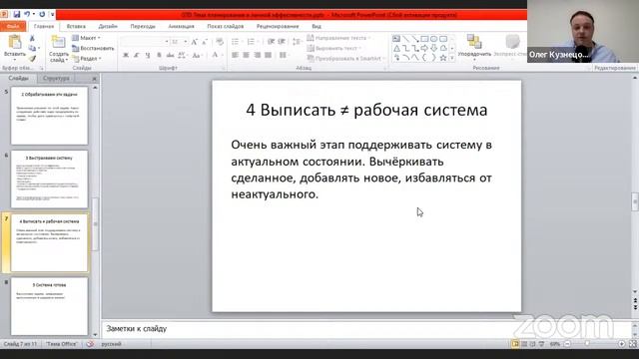Clear all formatting icon
Viewport: 639px width, 359px height.
pyautogui.click(x=220, y=42)
